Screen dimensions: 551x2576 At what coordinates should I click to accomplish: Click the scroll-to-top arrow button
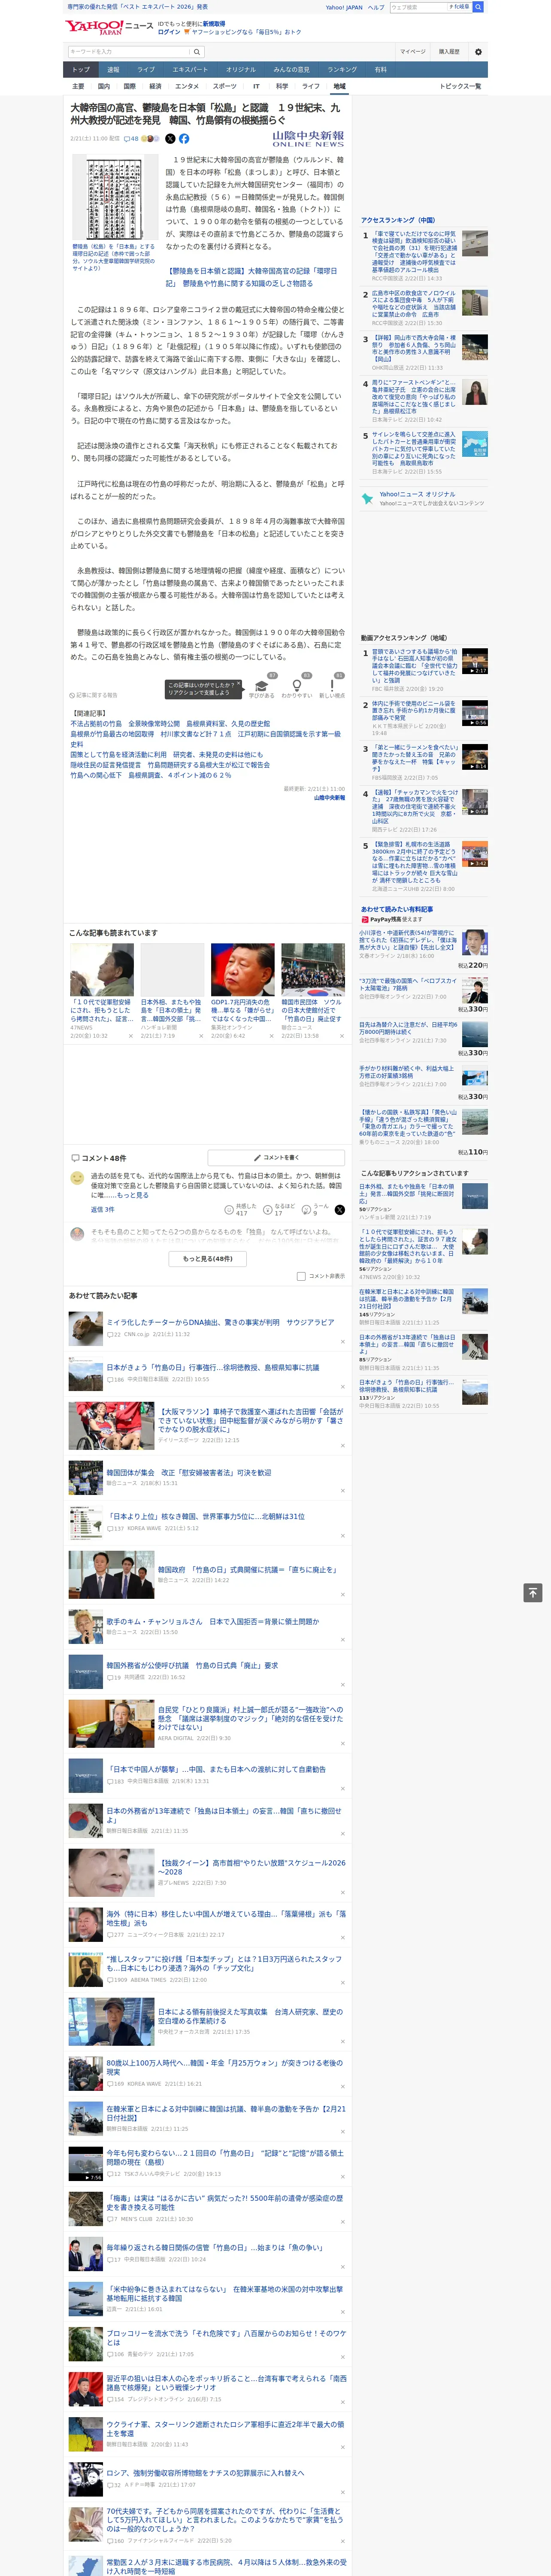(x=533, y=1593)
